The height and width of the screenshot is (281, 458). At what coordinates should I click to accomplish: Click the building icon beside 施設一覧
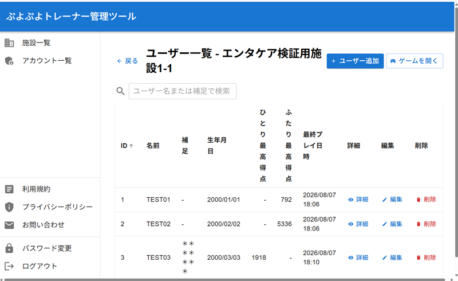(9, 43)
